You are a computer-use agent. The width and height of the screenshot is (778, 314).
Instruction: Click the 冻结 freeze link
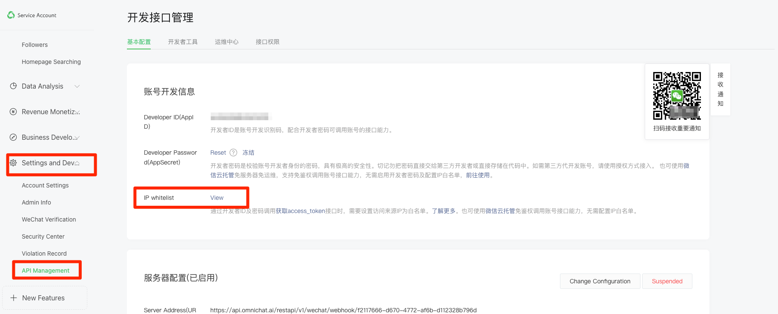[248, 153]
